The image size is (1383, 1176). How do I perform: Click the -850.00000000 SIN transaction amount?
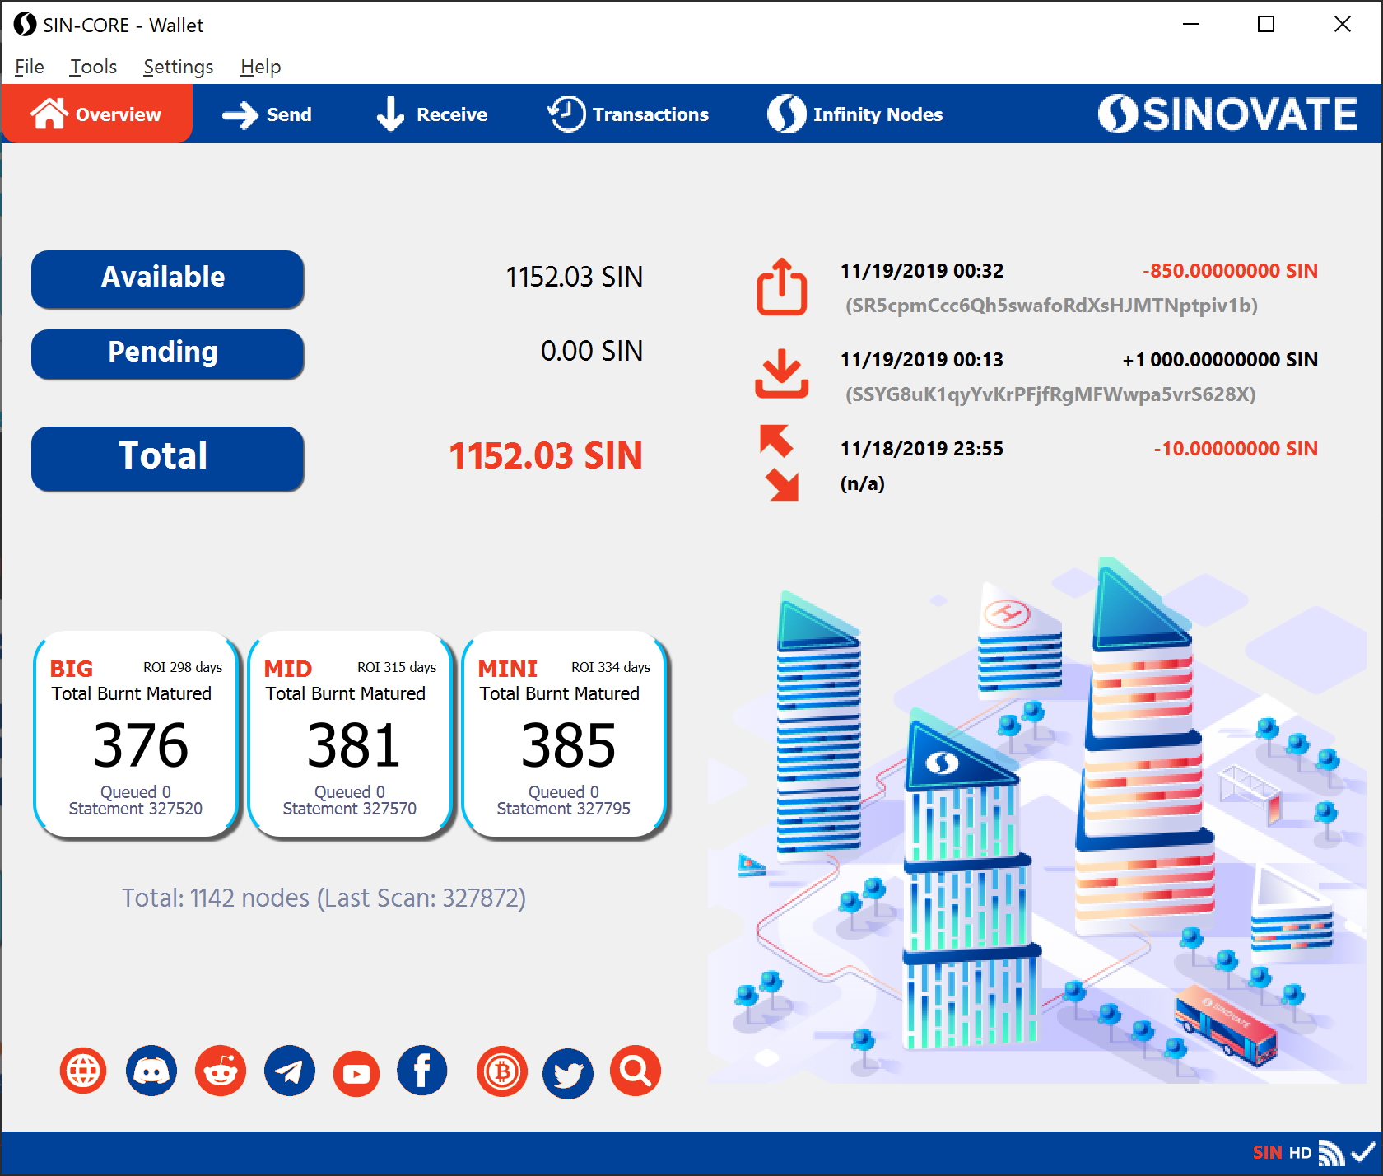click(1230, 271)
